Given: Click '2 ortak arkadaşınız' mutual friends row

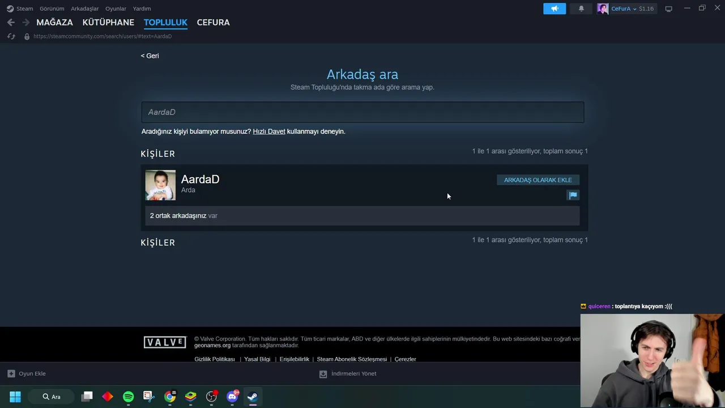Looking at the screenshot, I should (x=362, y=216).
